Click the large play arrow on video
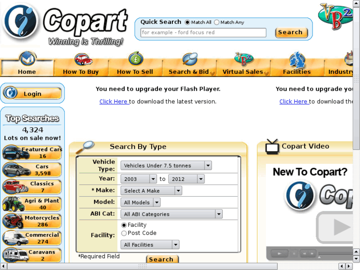The image size is (360, 270). click(x=342, y=227)
